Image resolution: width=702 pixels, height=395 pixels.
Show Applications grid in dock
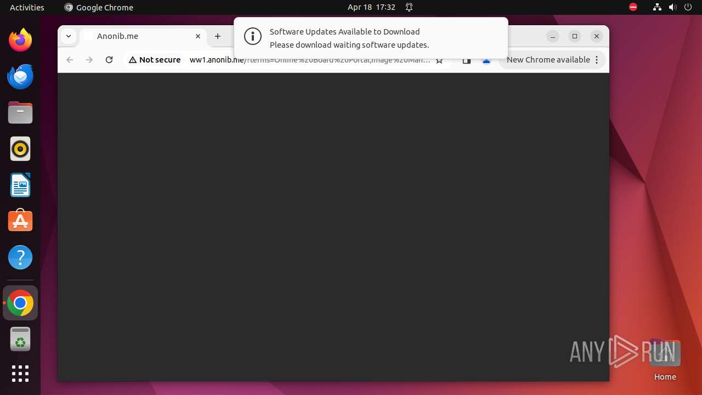tap(20, 374)
